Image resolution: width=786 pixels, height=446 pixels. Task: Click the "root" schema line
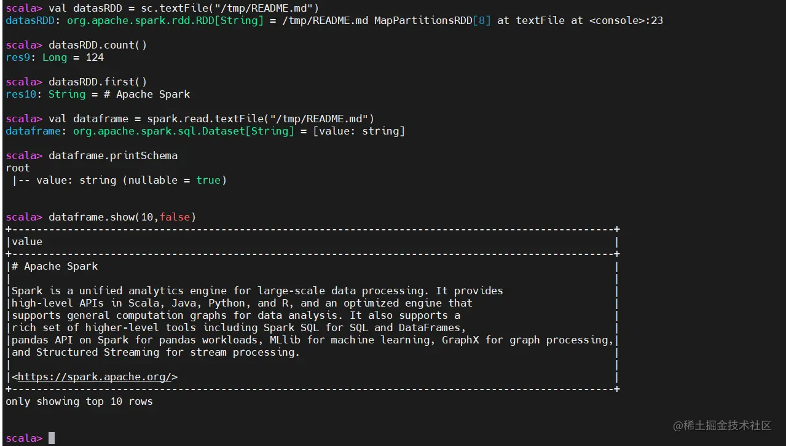(x=18, y=168)
